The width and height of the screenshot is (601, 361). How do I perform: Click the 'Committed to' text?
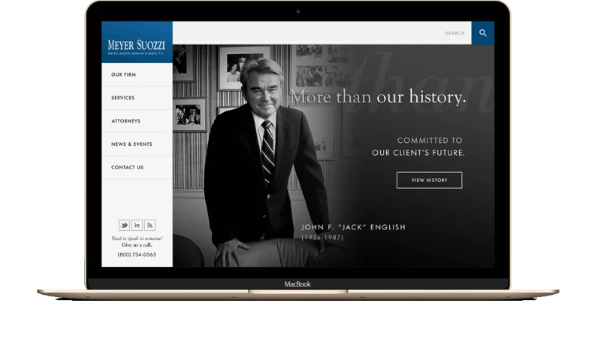(430, 141)
